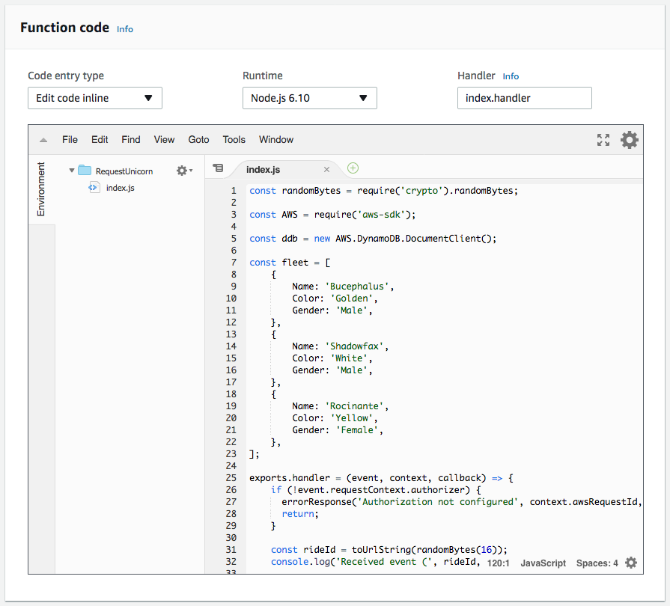670x606 pixels.
Task: Change Spaces: 4 indentation setting
Action: coord(597,563)
